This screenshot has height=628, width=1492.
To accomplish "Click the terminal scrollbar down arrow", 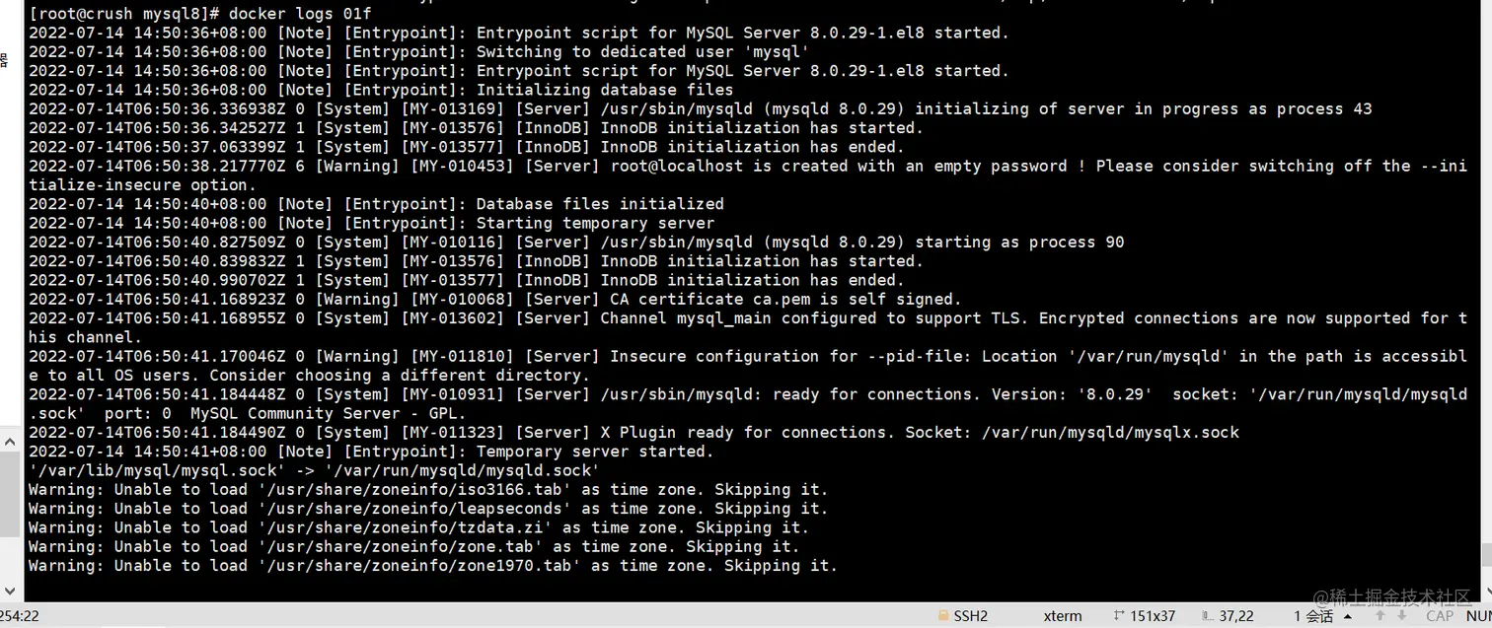I will point(1487,592).
